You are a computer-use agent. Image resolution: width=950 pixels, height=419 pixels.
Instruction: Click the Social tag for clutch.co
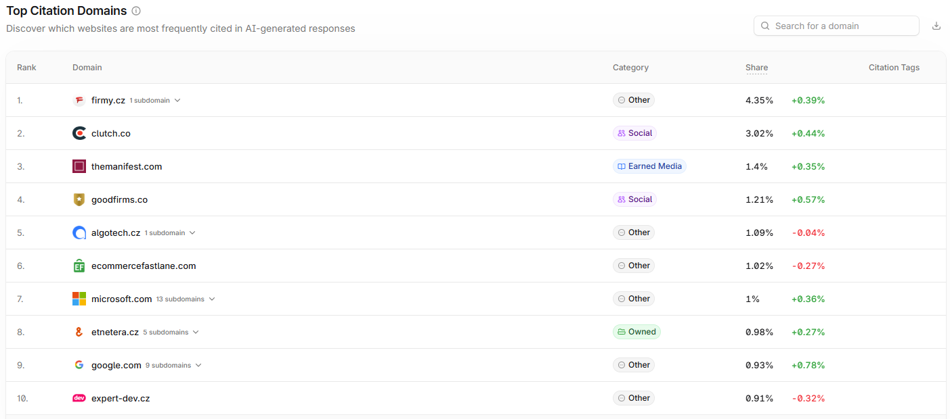tap(634, 133)
